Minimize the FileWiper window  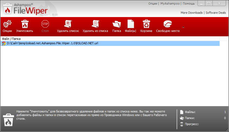coord(201,4)
